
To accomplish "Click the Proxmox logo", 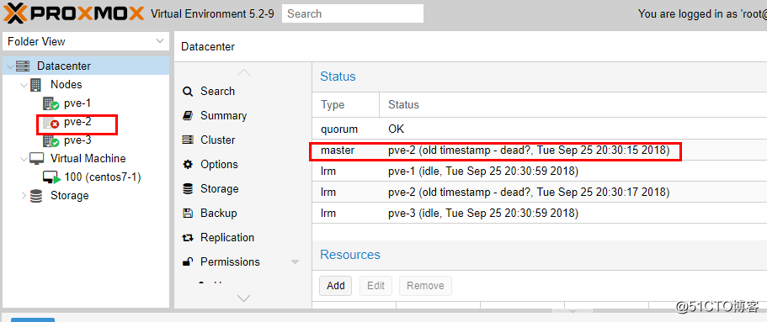I will click(x=73, y=13).
